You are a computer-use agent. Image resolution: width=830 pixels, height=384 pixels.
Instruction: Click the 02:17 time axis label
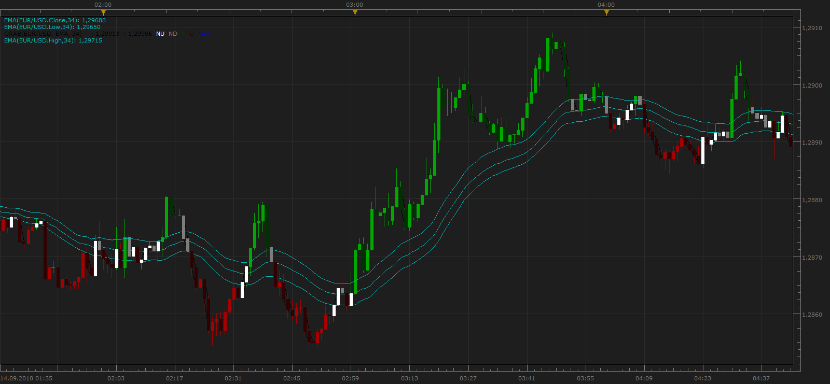coord(174,378)
